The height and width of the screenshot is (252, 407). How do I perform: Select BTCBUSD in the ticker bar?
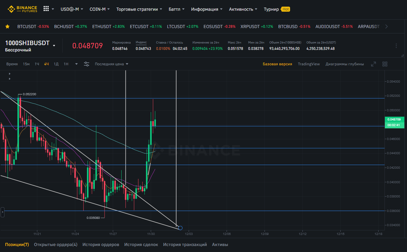click(294, 27)
